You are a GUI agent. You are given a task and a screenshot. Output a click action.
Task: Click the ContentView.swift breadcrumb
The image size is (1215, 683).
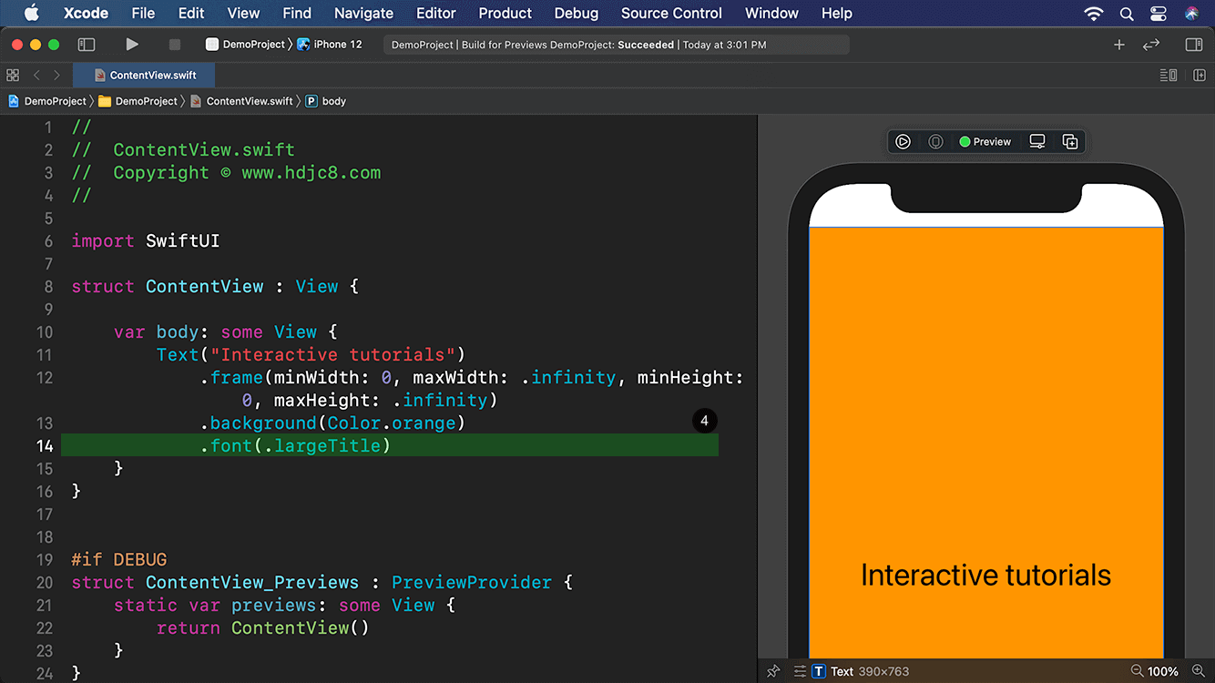pos(242,101)
